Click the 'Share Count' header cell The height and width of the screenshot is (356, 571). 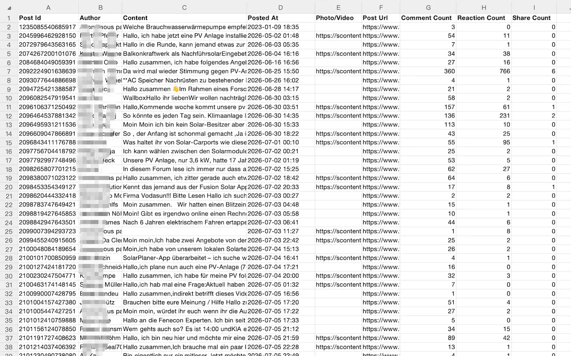[534, 18]
